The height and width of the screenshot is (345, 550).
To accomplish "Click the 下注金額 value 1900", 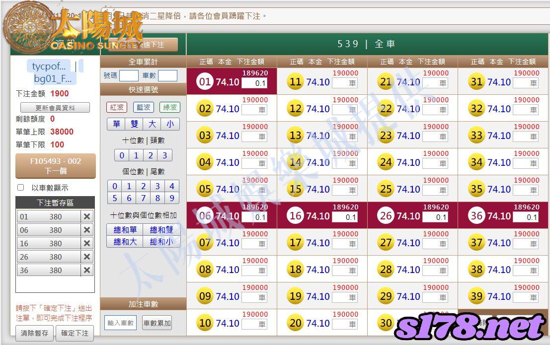I will 60,94.
